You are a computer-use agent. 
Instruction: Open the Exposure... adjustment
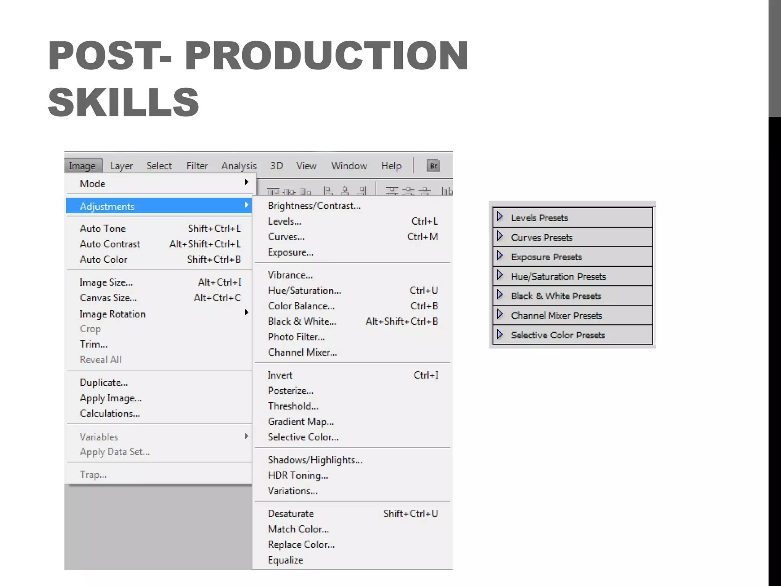[x=352, y=252]
